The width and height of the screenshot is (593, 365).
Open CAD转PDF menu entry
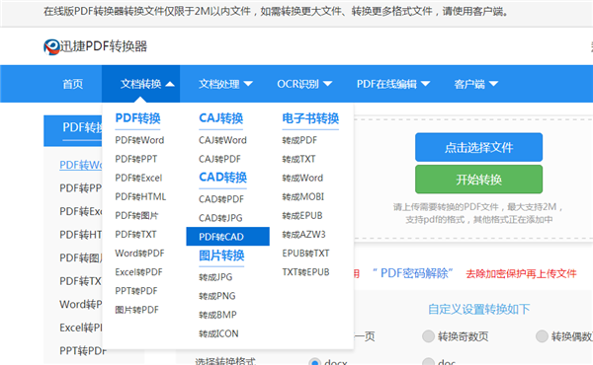[221, 199]
